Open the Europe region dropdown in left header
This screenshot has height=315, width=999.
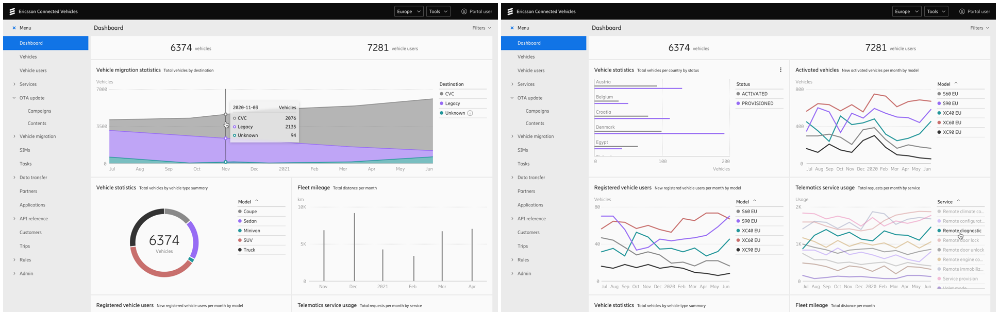(x=409, y=11)
